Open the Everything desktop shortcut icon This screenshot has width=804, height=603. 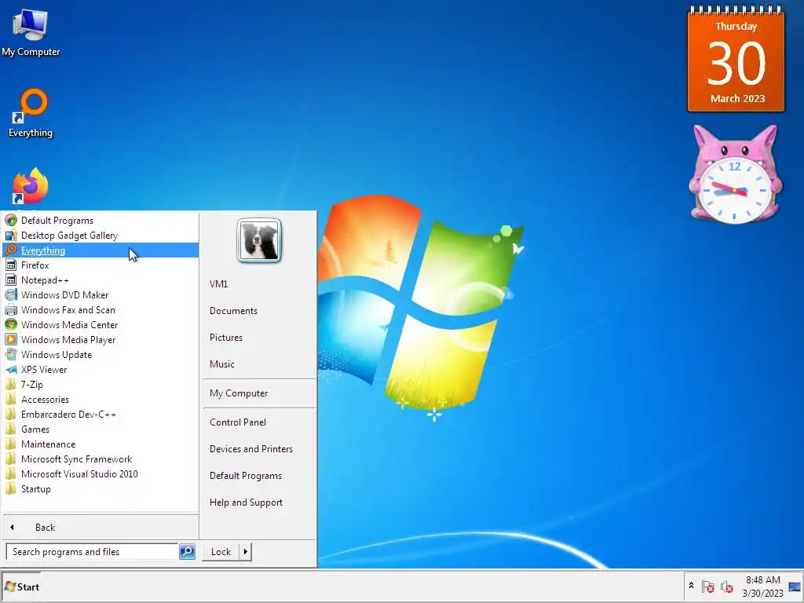pyautogui.click(x=31, y=113)
